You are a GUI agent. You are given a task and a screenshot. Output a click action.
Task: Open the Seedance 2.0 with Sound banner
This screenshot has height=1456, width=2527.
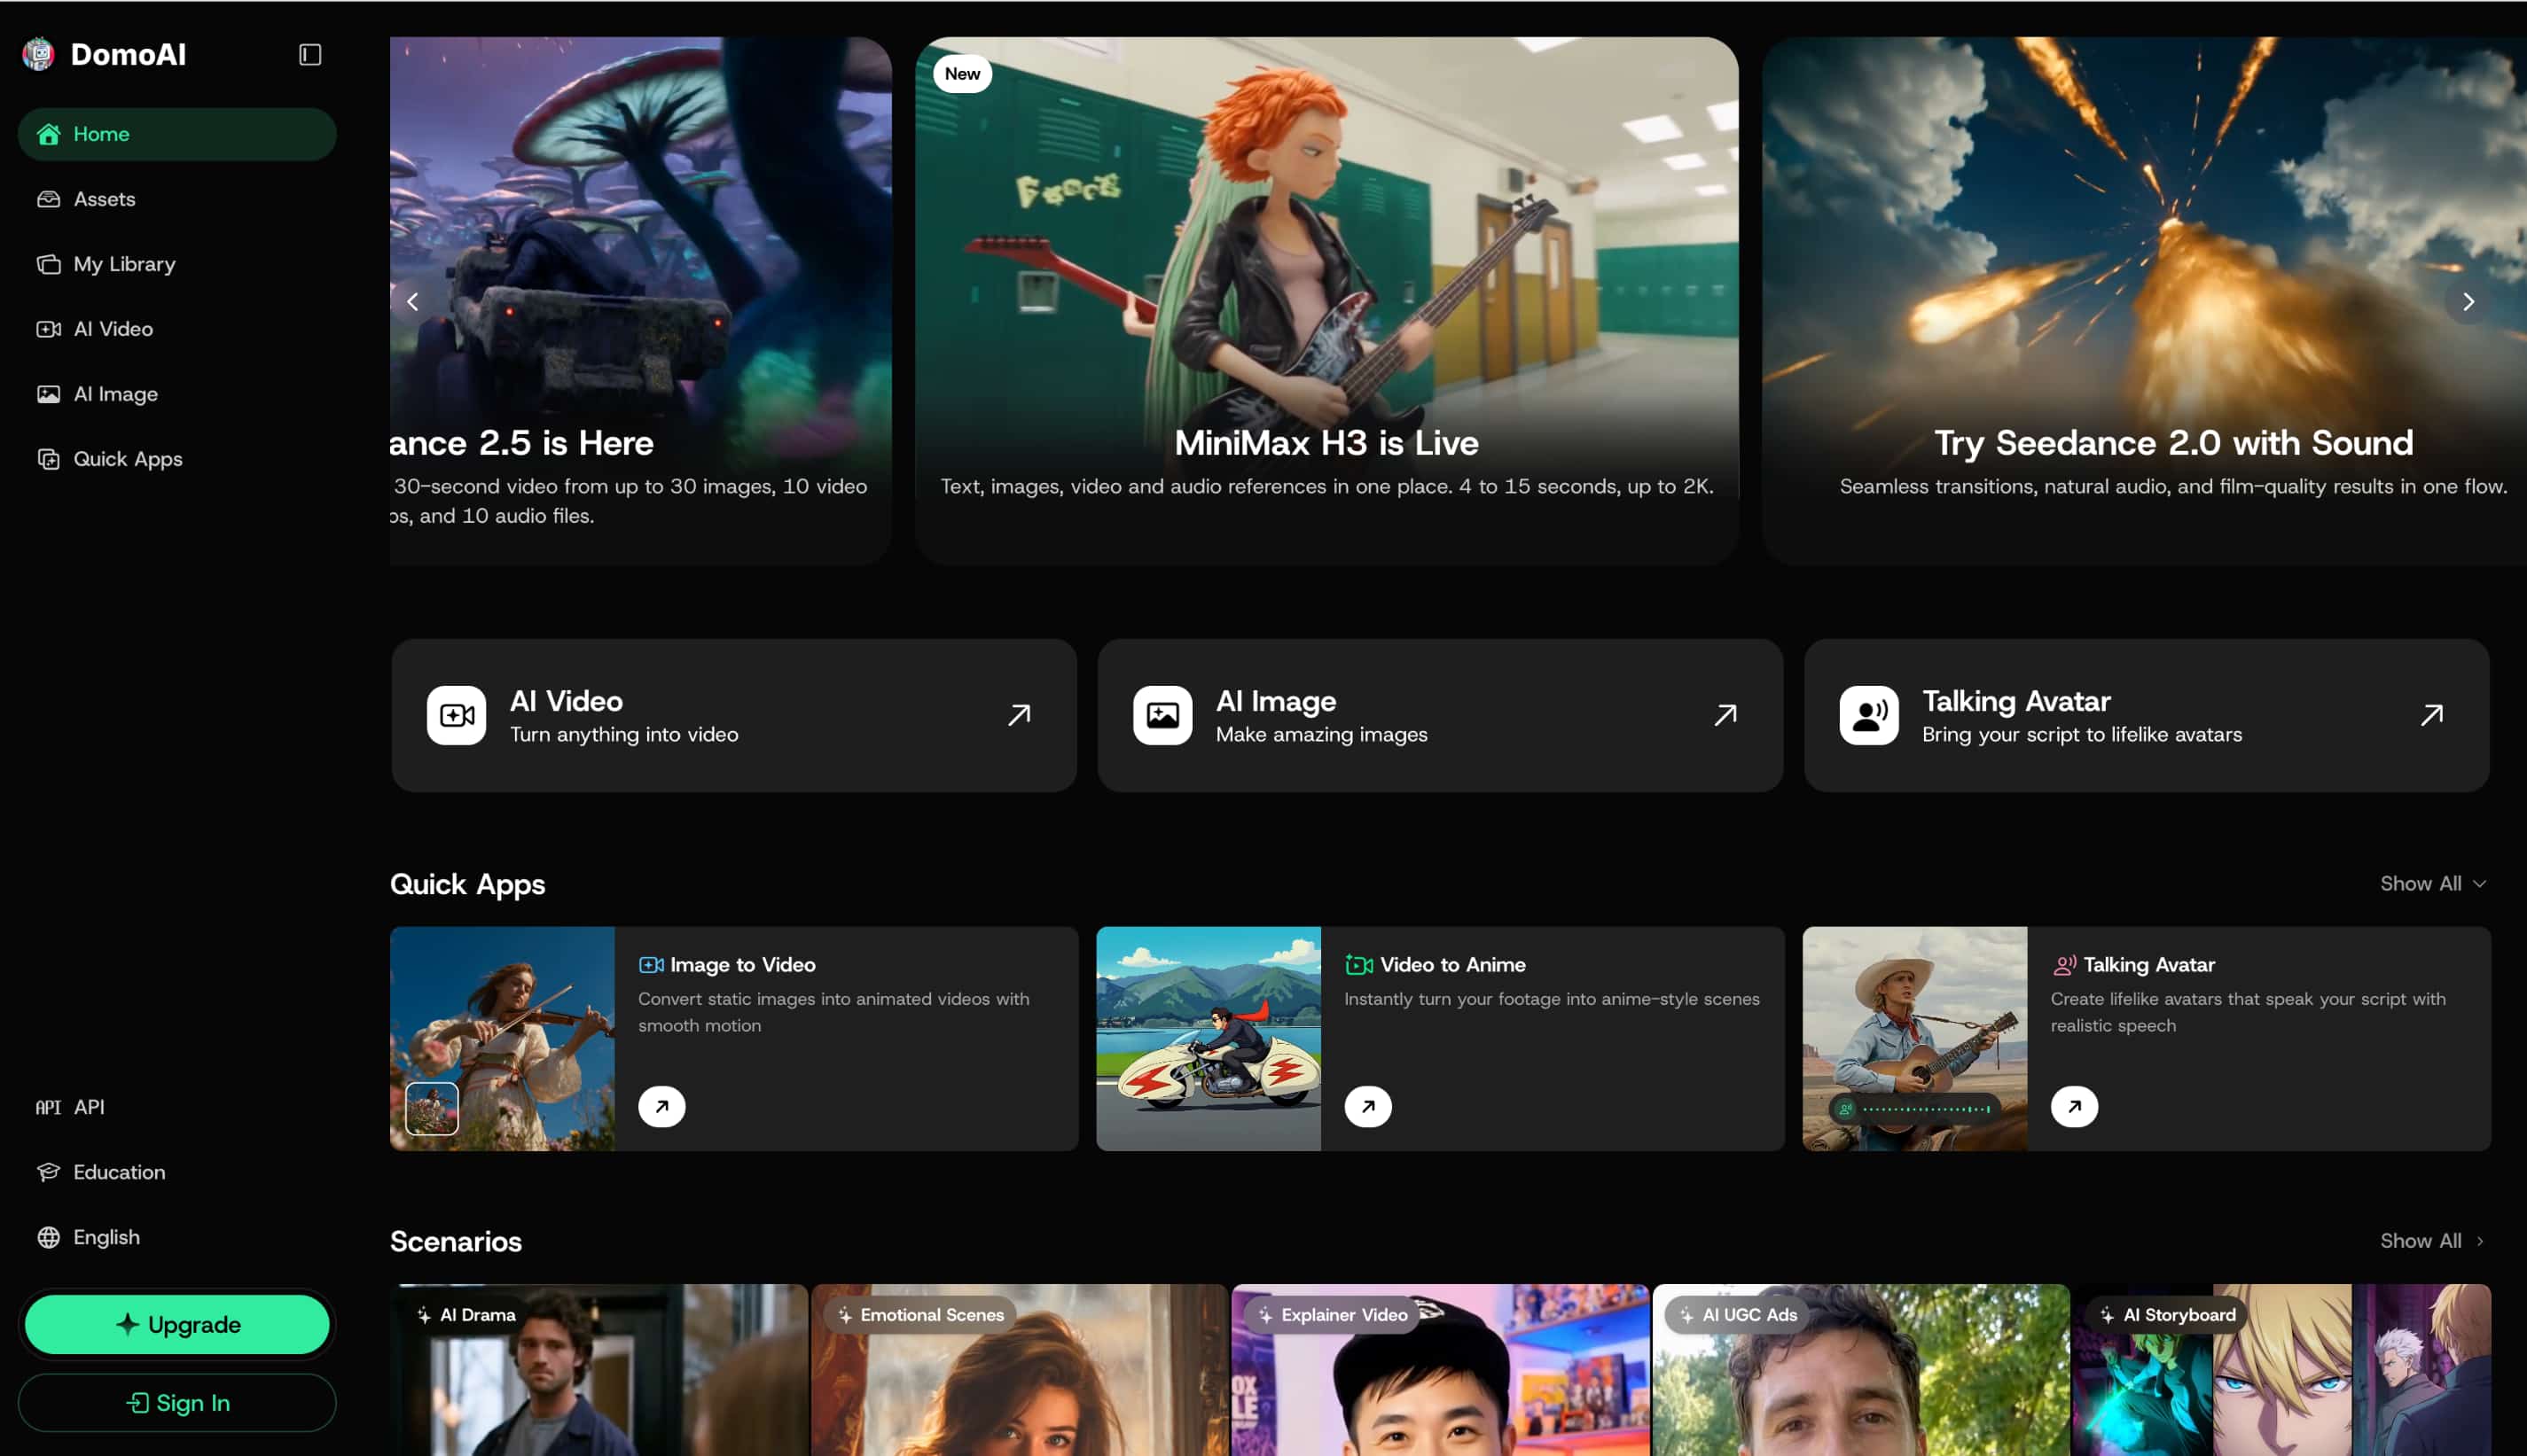[x=2144, y=301]
